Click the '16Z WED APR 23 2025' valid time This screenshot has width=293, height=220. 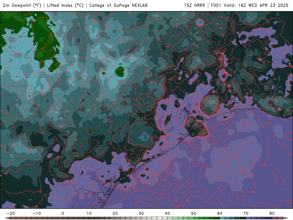tap(263, 5)
